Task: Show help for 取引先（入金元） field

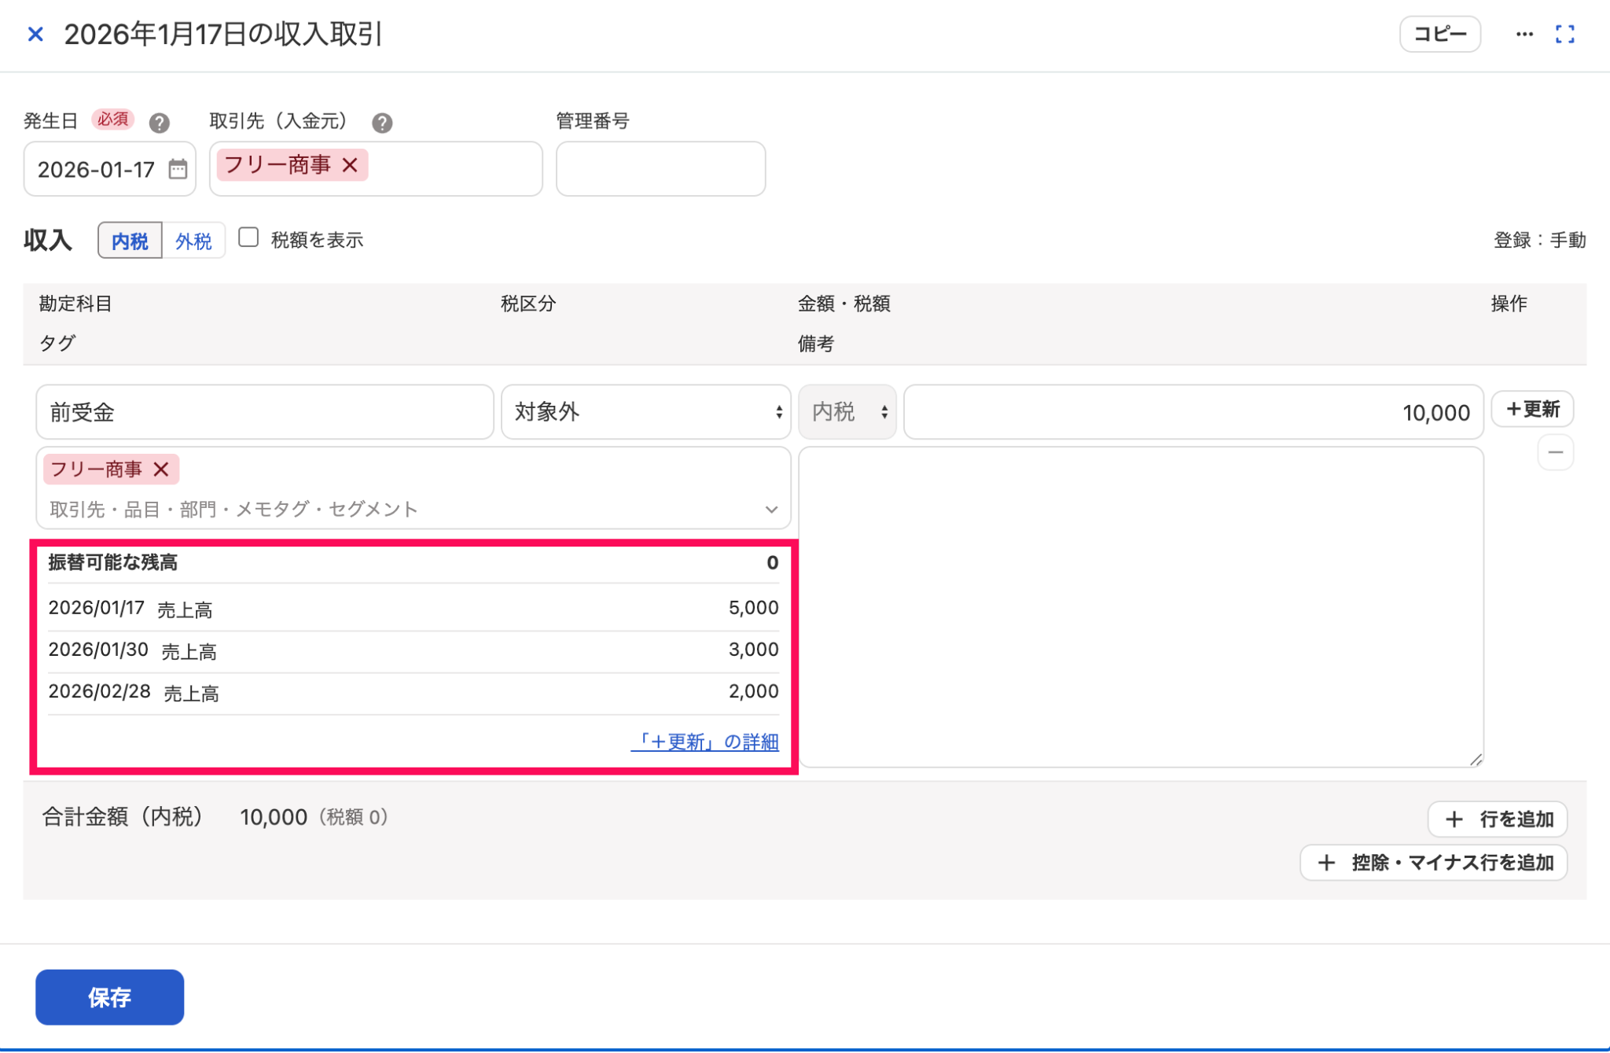Action: tap(382, 123)
